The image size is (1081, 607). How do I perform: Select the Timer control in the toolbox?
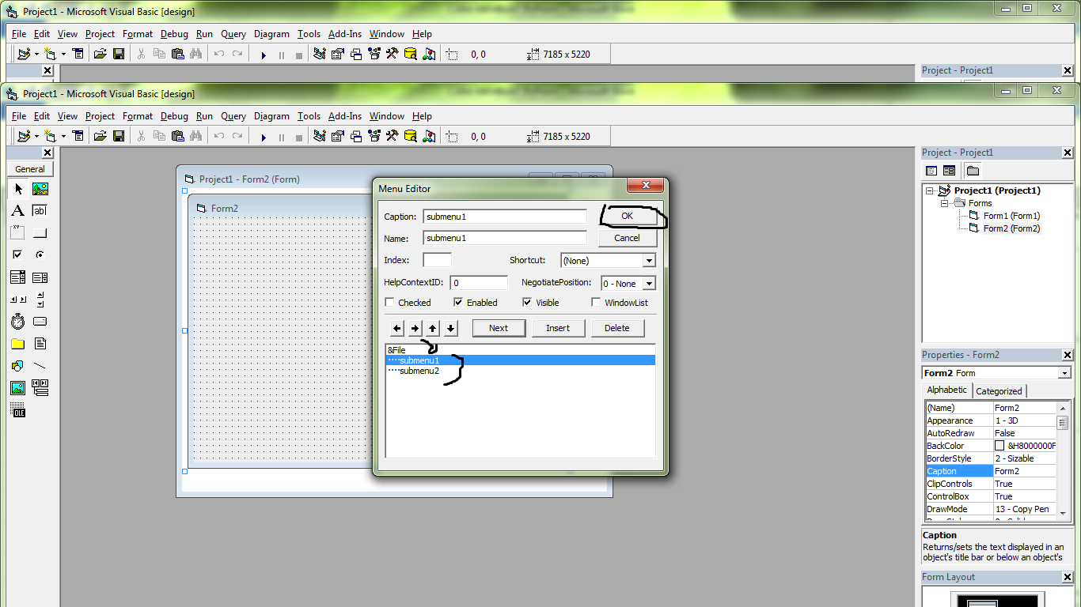[18, 322]
